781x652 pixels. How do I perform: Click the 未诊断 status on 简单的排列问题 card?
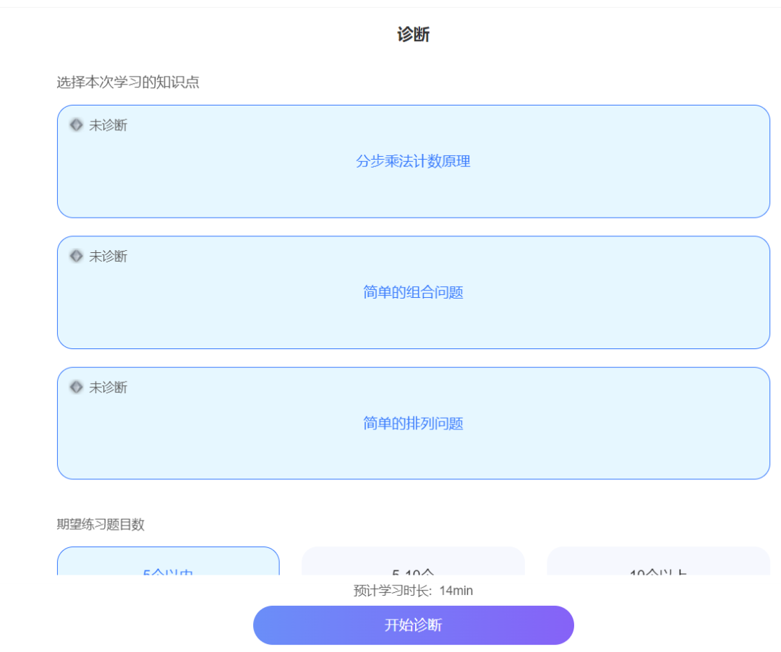click(108, 387)
